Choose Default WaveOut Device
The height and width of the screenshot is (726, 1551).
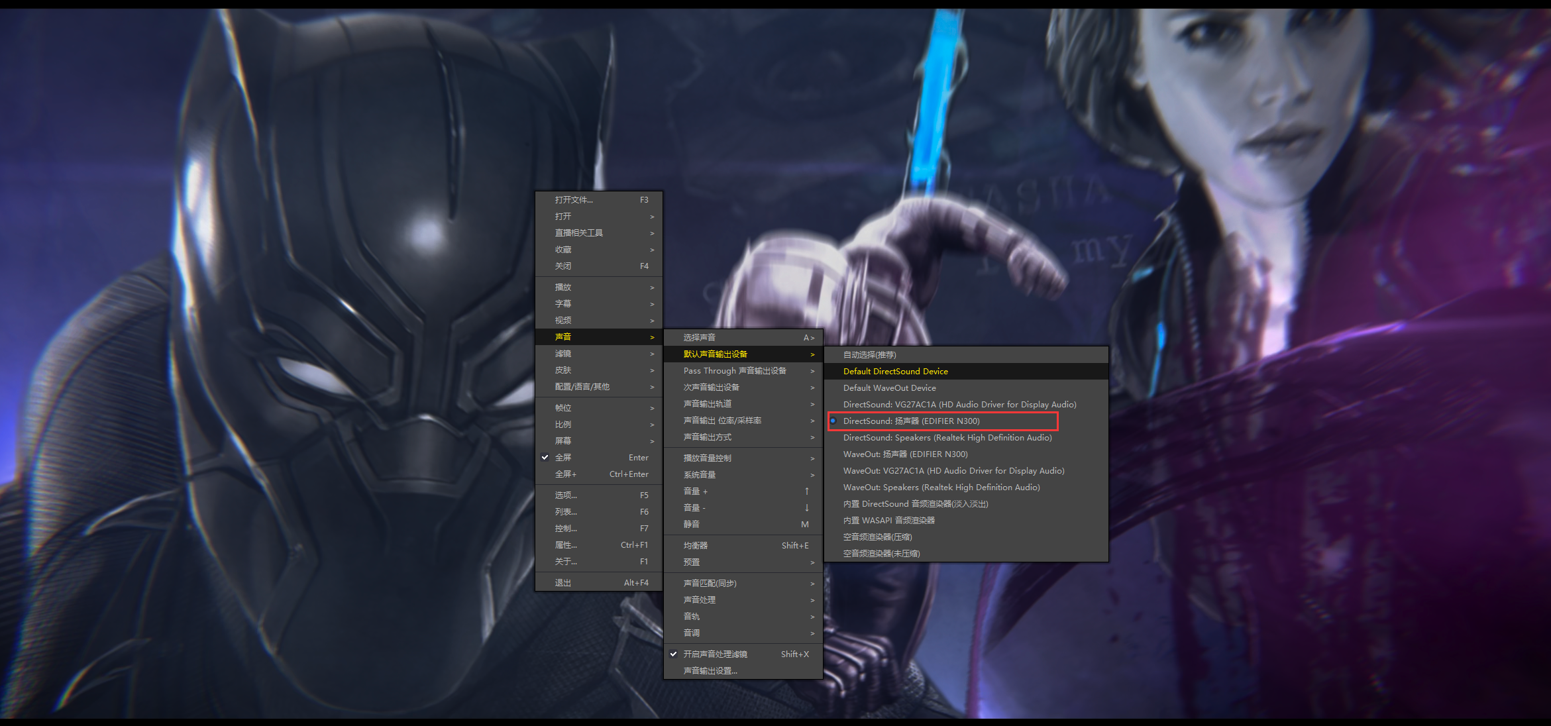click(x=889, y=388)
